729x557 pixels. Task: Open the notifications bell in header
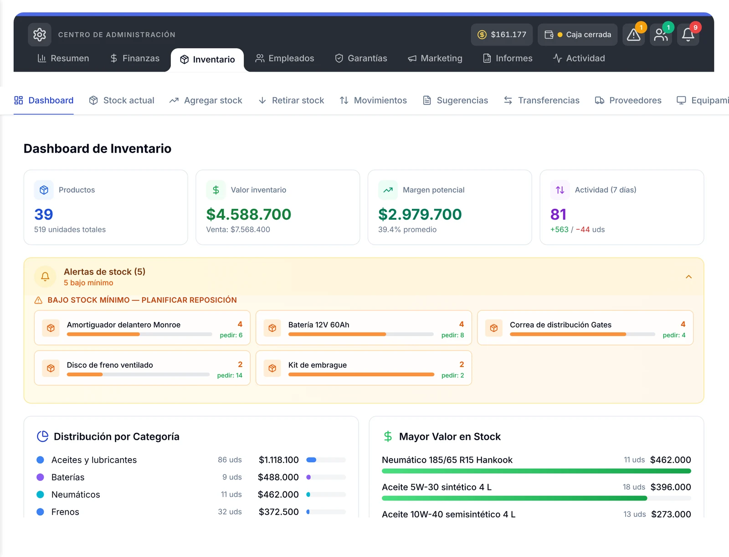tap(688, 35)
